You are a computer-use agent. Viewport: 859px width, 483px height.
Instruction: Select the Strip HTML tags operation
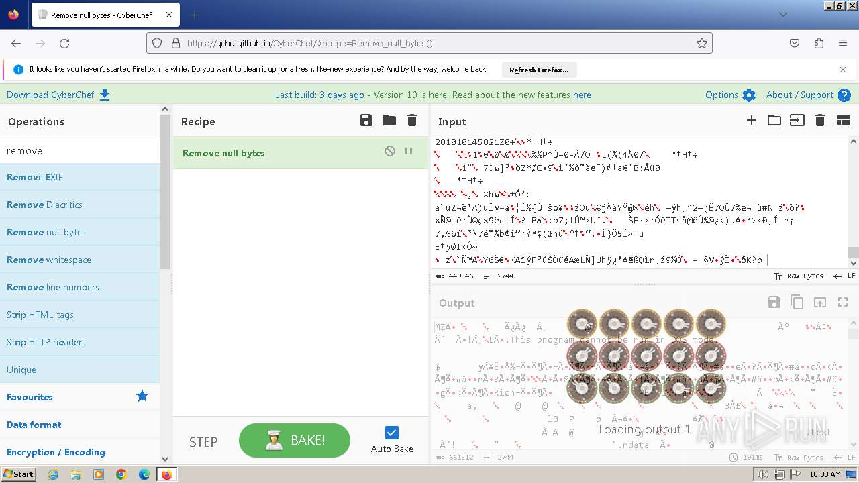80,315
